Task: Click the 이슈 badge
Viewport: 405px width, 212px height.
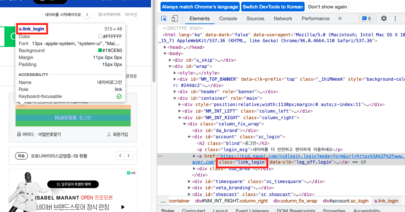Action: (21, 156)
